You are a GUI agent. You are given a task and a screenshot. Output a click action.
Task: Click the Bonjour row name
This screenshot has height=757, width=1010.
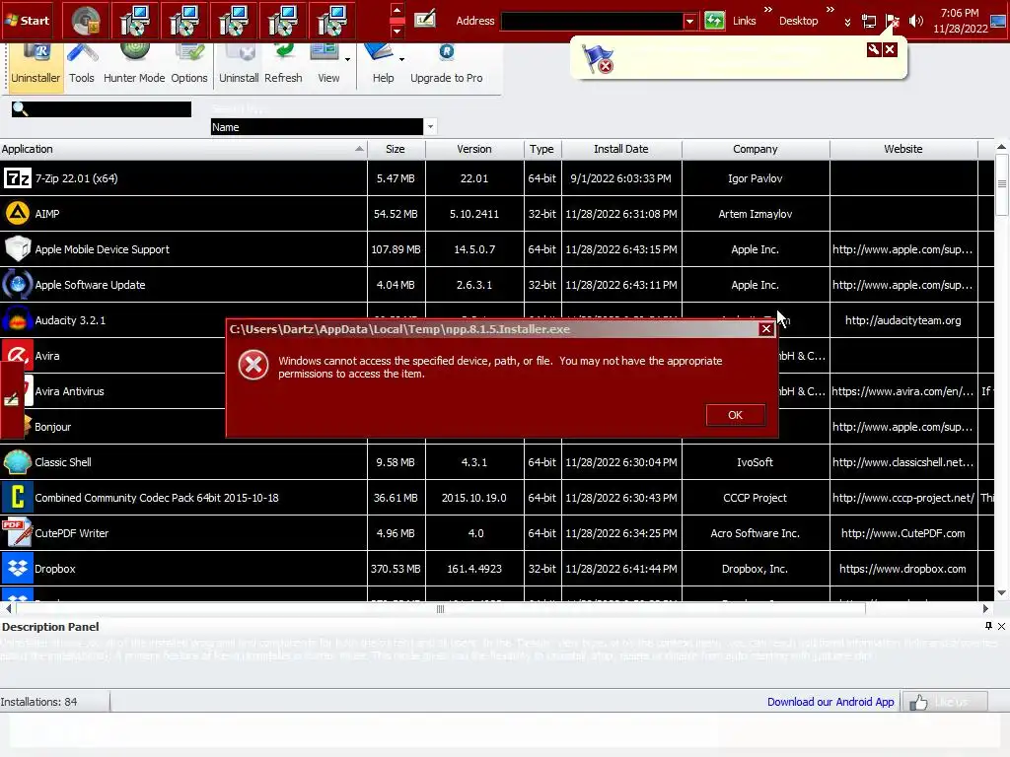pos(53,427)
